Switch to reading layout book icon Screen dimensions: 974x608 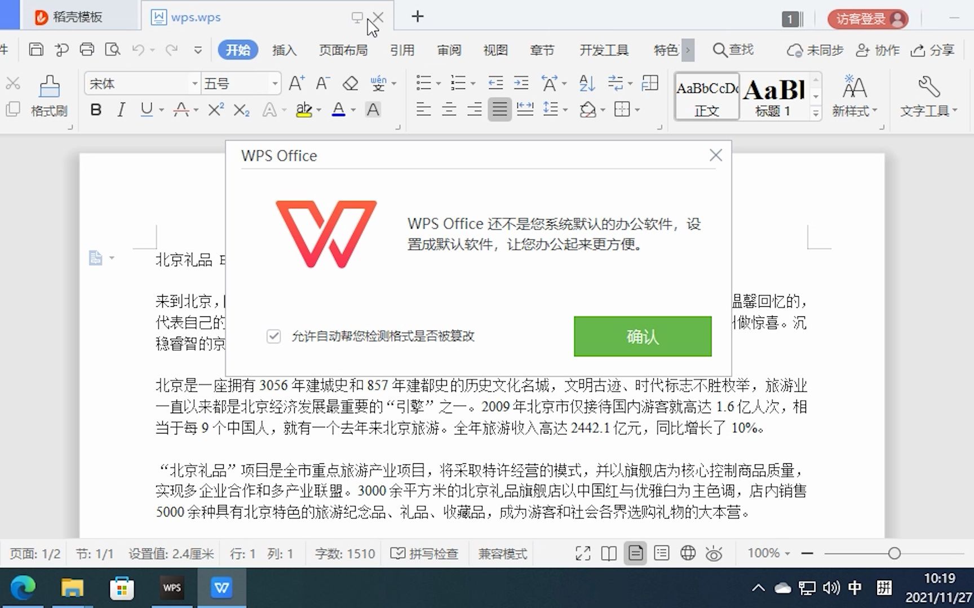tap(609, 553)
